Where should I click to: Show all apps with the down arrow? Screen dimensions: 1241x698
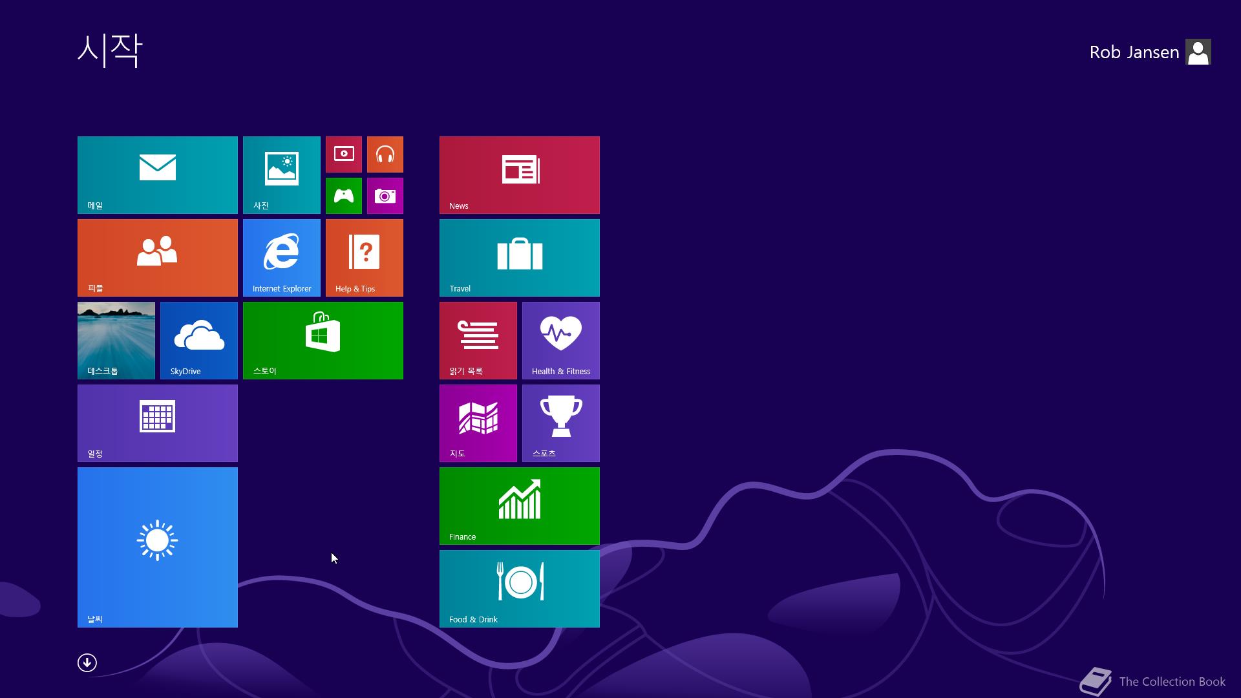[87, 662]
